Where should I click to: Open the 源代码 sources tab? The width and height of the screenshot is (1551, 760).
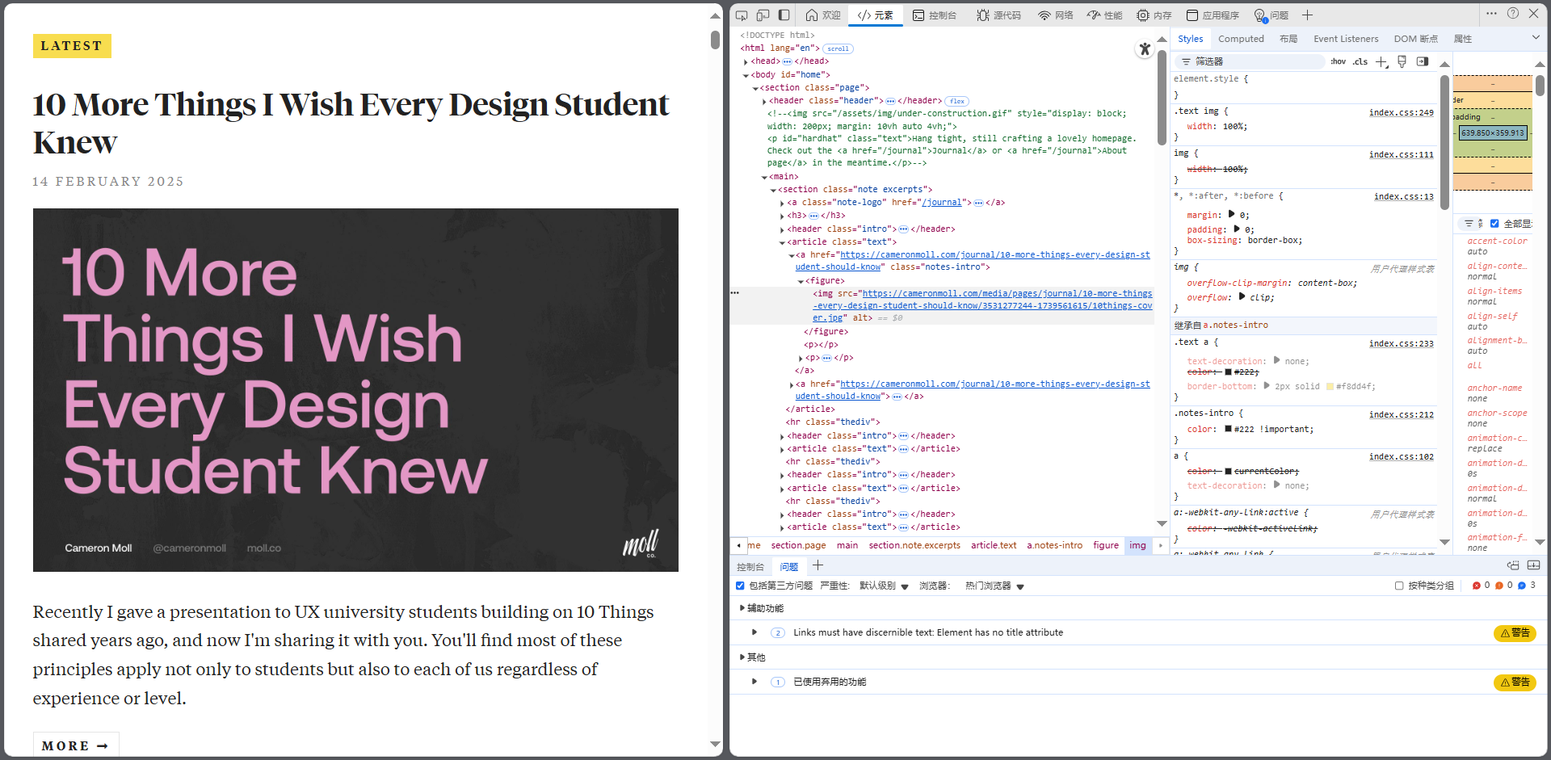pos(998,15)
